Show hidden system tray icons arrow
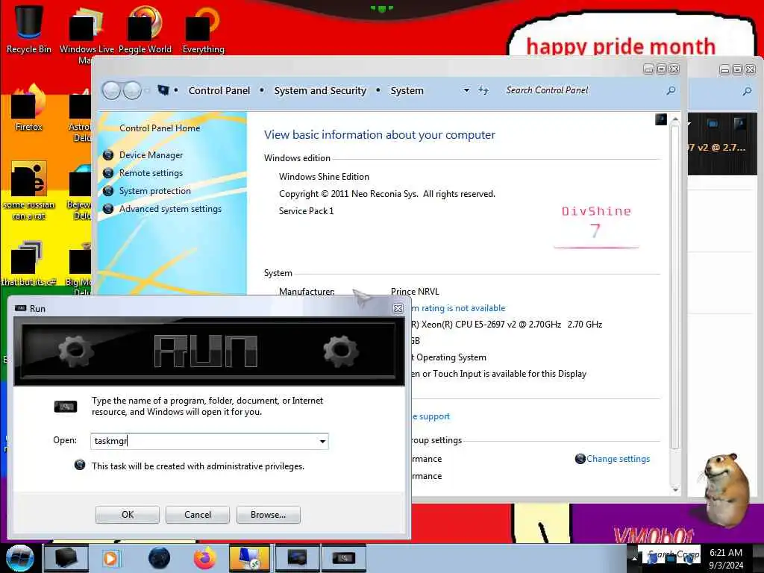Screen dimensions: 764x573 (634, 558)
